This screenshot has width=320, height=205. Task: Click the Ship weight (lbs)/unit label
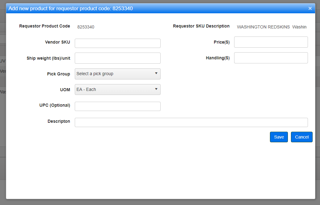click(48, 58)
